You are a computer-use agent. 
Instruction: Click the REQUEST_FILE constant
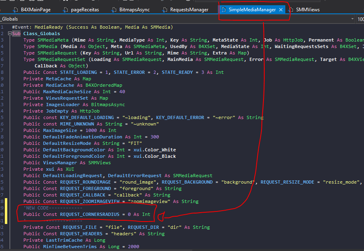pyautogui.click(x=79, y=227)
